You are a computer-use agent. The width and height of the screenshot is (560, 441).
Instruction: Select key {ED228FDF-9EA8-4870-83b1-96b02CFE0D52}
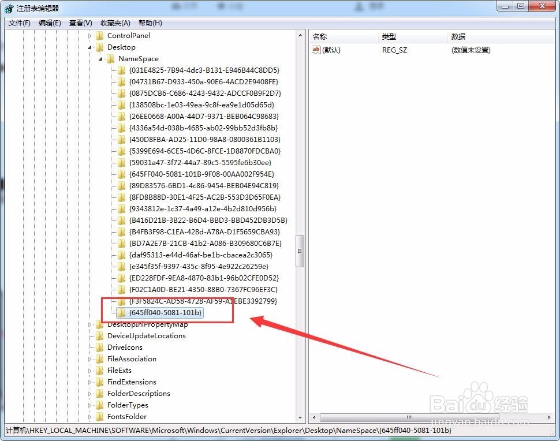[x=204, y=278]
